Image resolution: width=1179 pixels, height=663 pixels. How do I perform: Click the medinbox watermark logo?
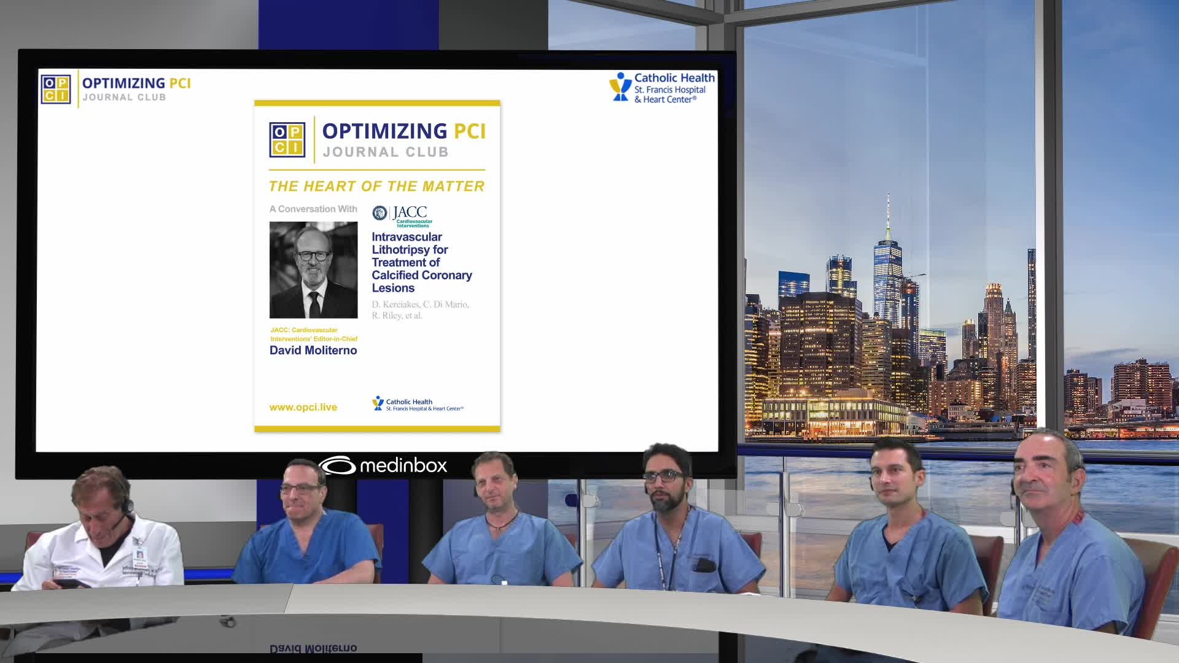pos(383,465)
